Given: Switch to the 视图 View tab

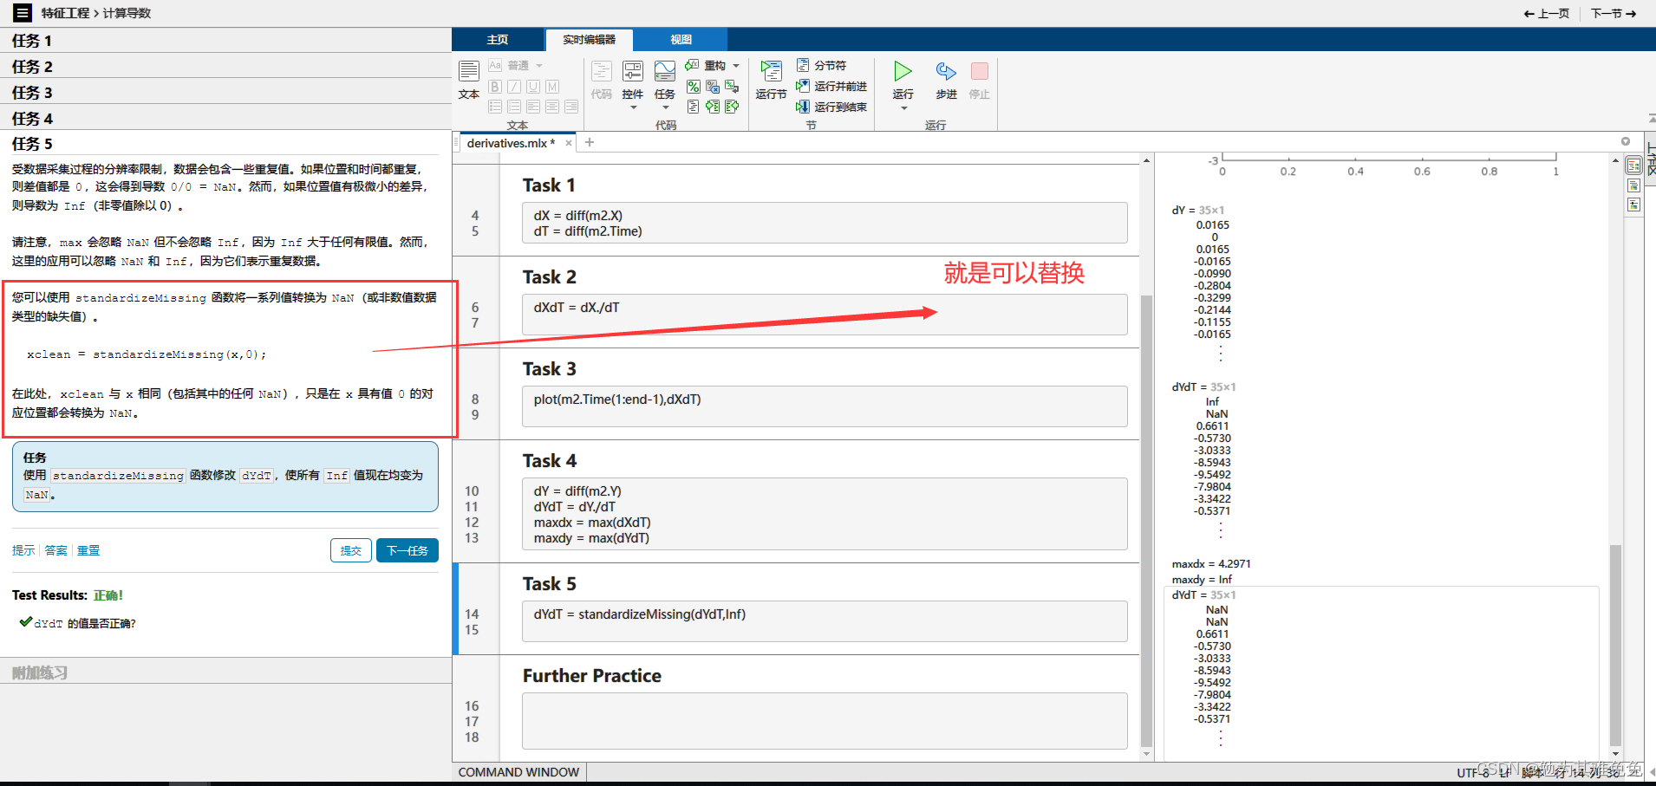Looking at the screenshot, I should (681, 40).
